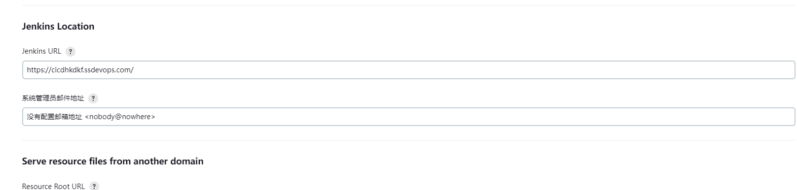Place cursor on <nobody@nowhere> text
Image resolution: width=797 pixels, height=190 pixels.
(120, 117)
